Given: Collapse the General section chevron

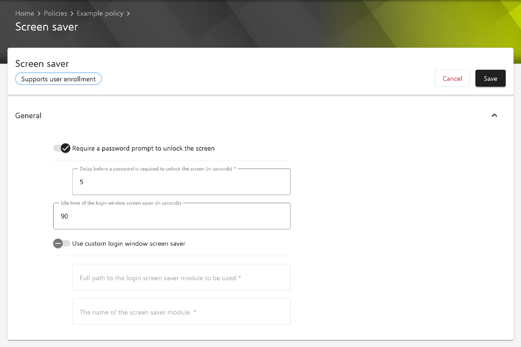Looking at the screenshot, I should pyautogui.click(x=494, y=115).
